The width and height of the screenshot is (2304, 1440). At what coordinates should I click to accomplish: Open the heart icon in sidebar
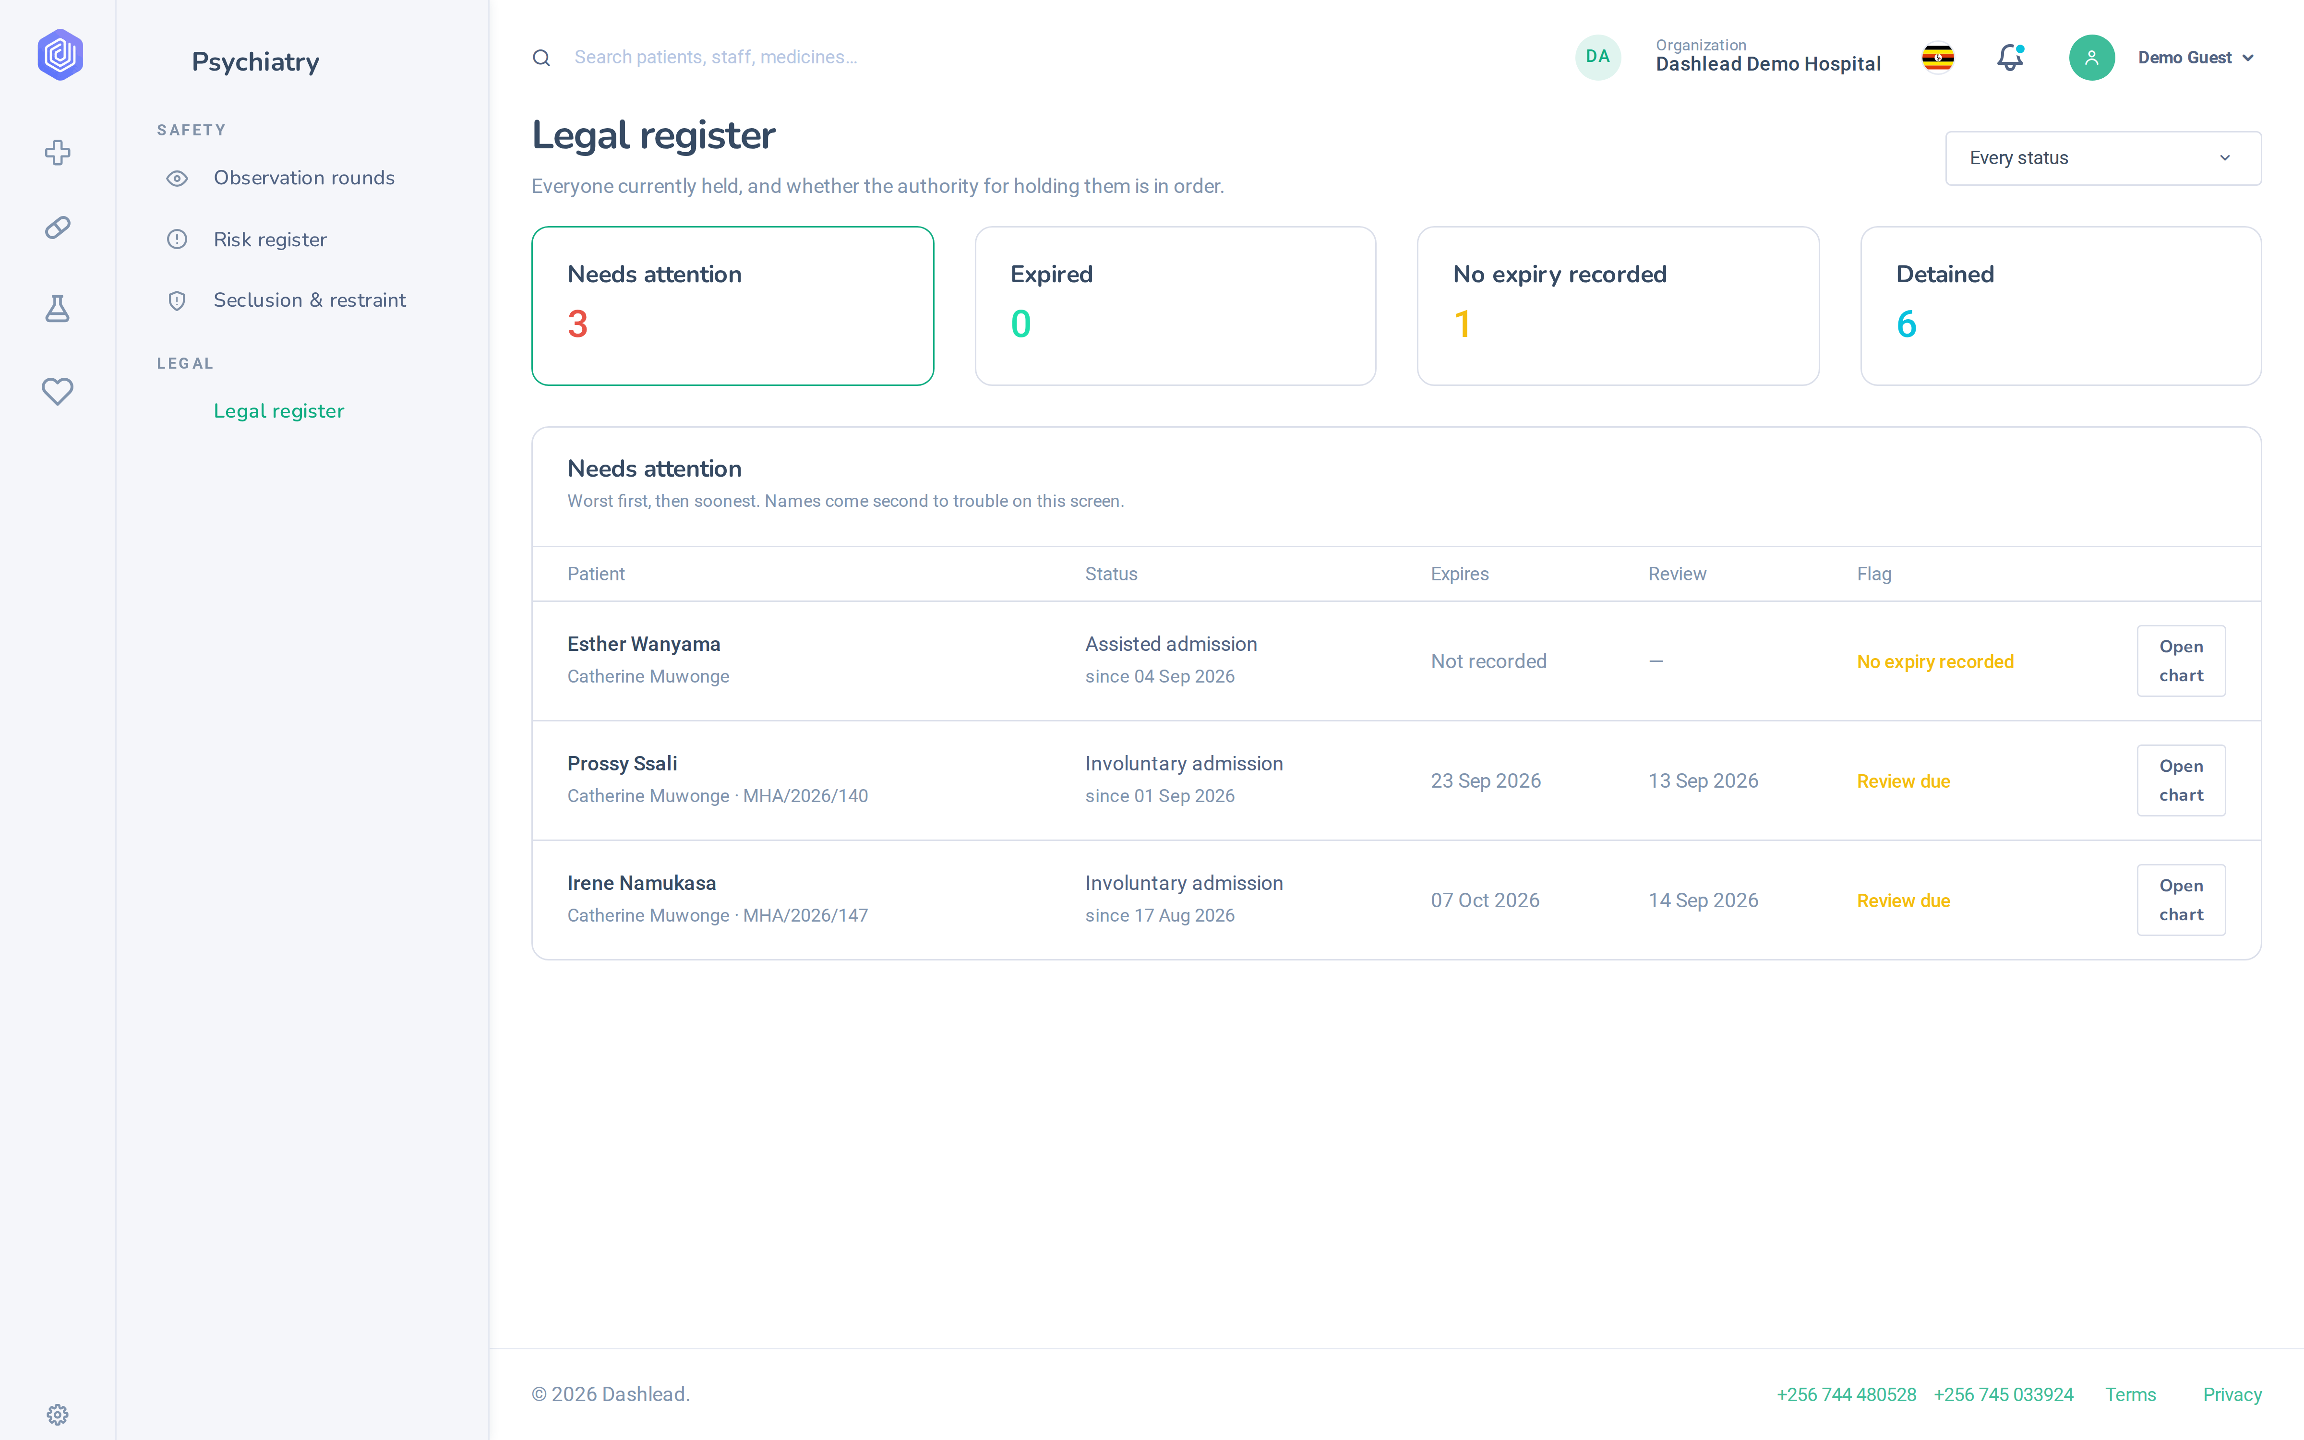pos(58,390)
